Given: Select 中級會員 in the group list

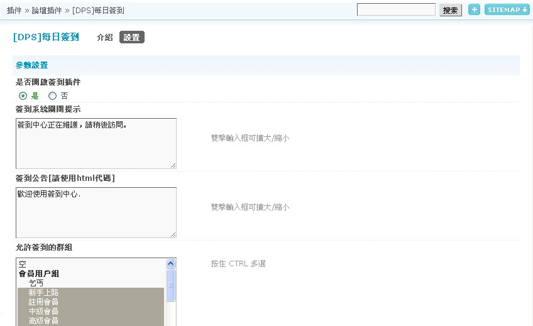Looking at the screenshot, I should (x=91, y=312).
